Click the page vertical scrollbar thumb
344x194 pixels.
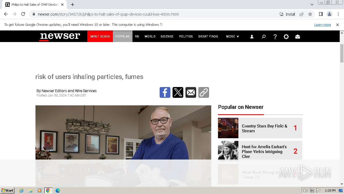pyautogui.click(x=342, y=53)
